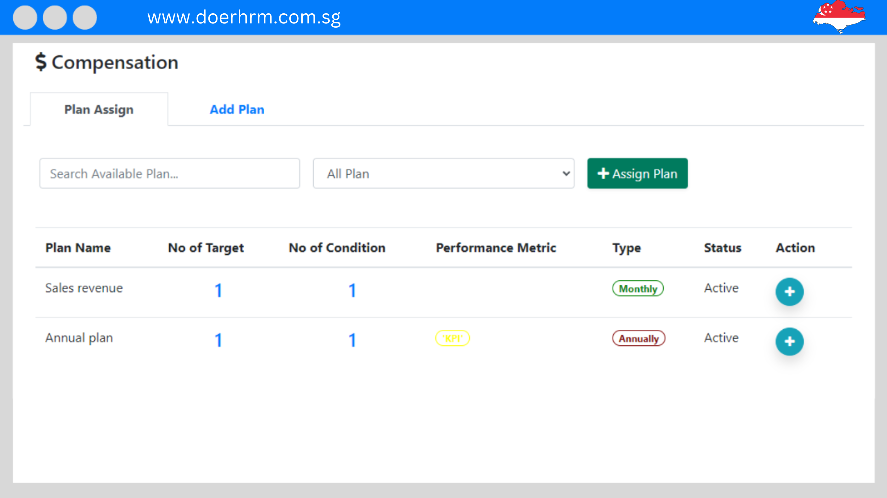Click the Active status in Sales revenue row
Viewport: 887px width, 498px height.
721,288
